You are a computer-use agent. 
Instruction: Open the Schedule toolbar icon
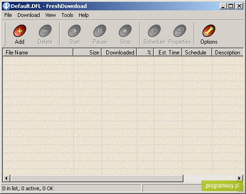click(154, 31)
